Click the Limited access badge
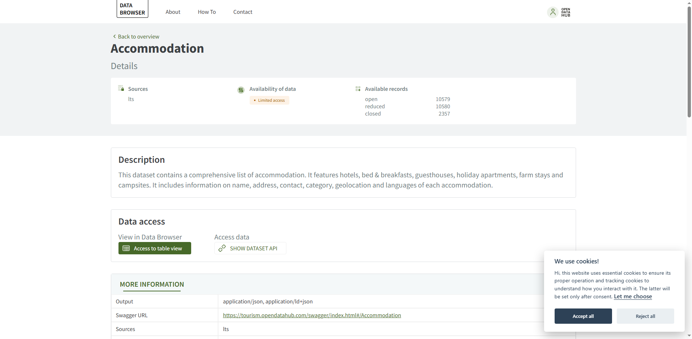692x339 pixels. tap(269, 100)
